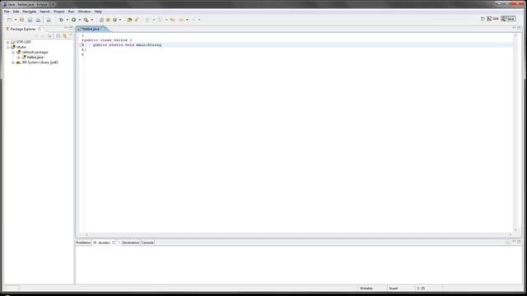Click the New Java Class icon
Screen dimensions: 527x296
tap(114, 20)
